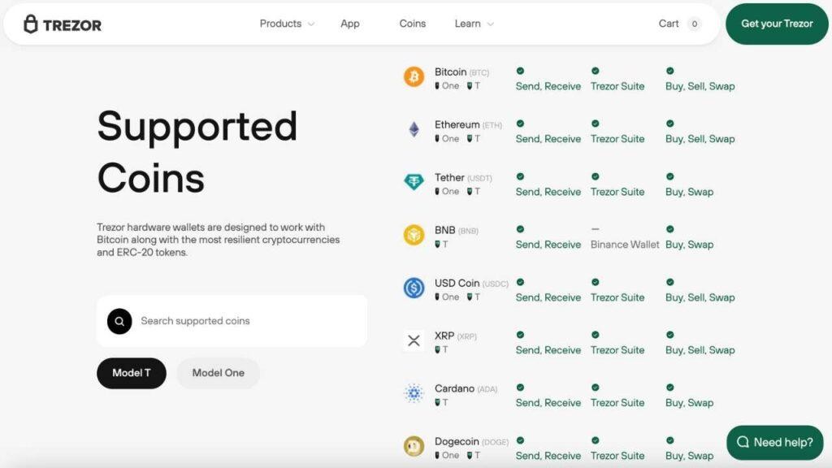Click the Bitcoin Send, Receive checkmark
The height and width of the screenshot is (468, 832).
pos(520,71)
